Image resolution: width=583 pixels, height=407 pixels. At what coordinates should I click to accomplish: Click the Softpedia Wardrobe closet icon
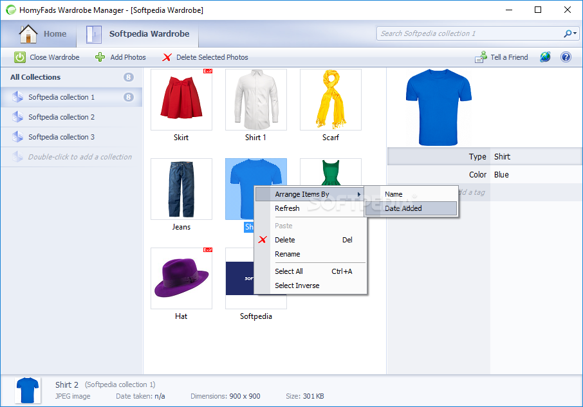click(94, 35)
